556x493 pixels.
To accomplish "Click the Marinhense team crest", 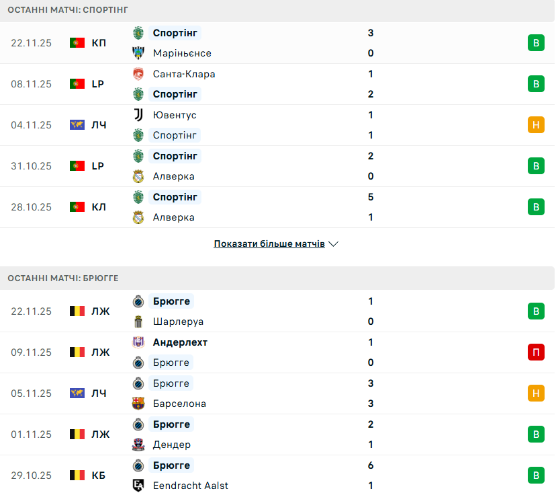I will pos(138,53).
